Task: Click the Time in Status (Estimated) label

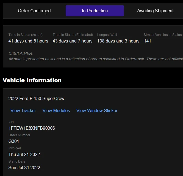Action: [73, 35]
